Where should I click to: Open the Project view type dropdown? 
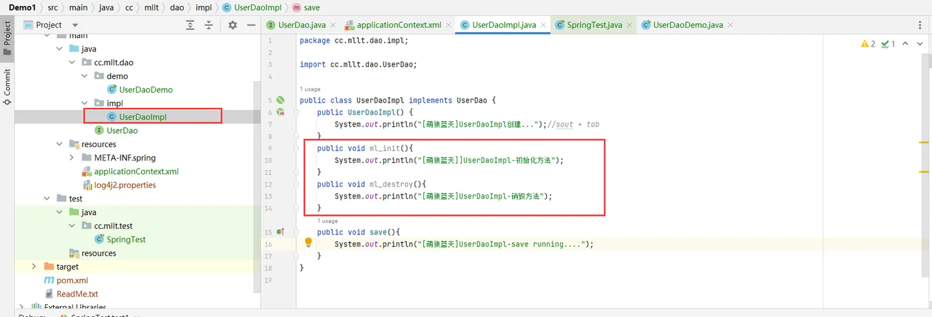pyautogui.click(x=75, y=25)
